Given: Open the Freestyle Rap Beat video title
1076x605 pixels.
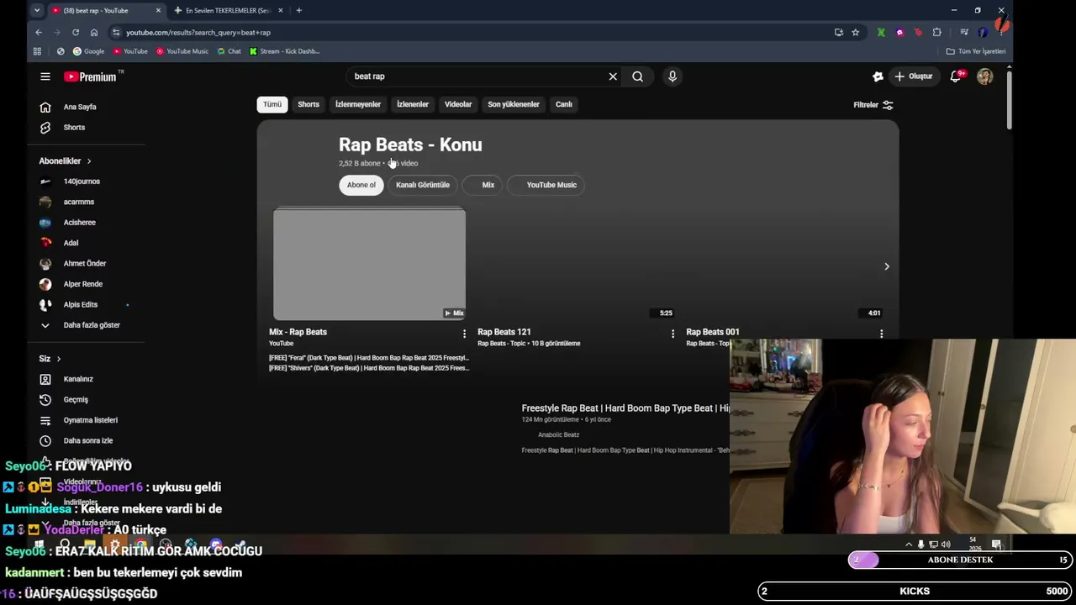Looking at the screenshot, I should point(625,408).
